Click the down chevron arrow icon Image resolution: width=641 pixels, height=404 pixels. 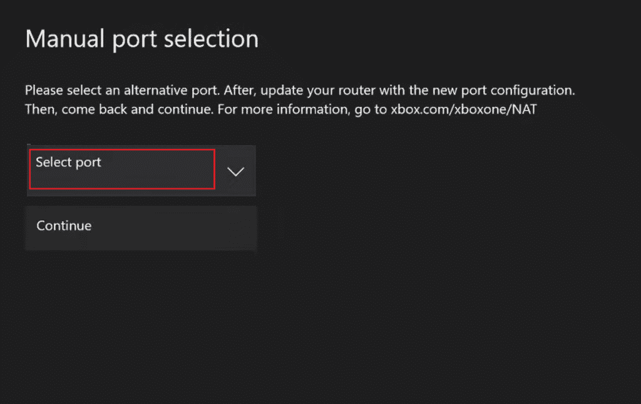coord(235,171)
